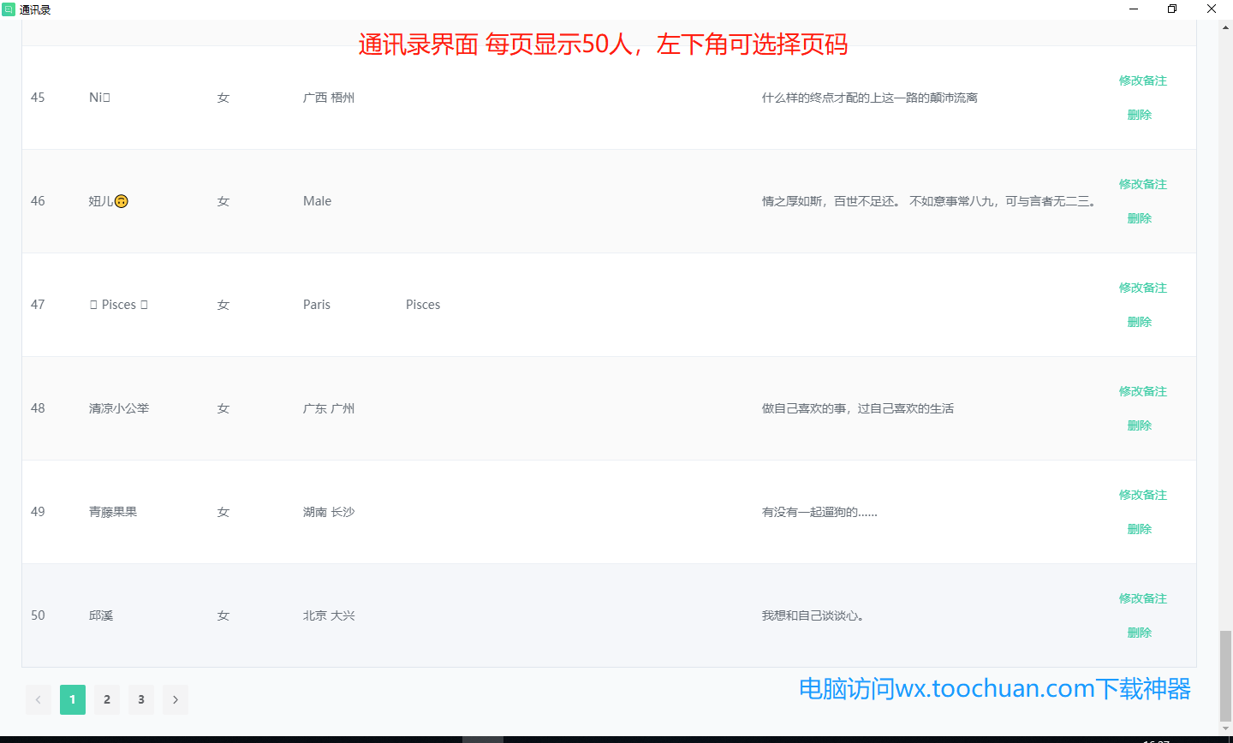Delete the 青藤果果 contact
Screen dimensions: 1233x743
1139,529
